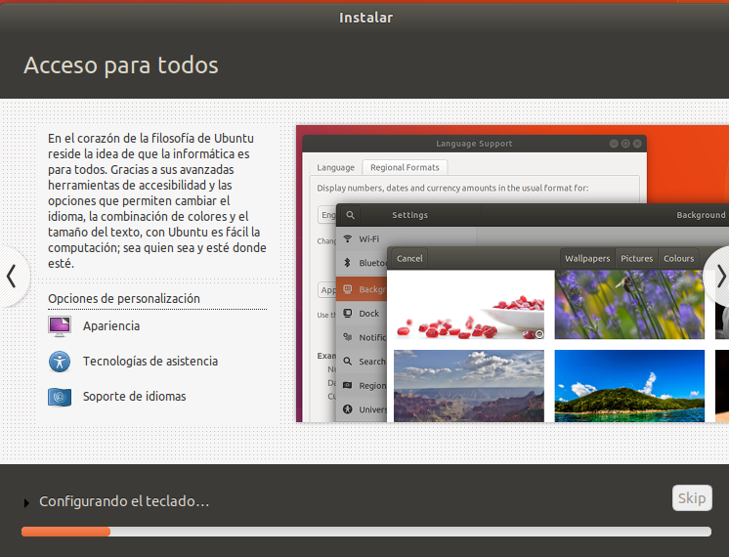The width and height of the screenshot is (729, 557).
Task: Click the Apariencia monitor icon
Action: [x=60, y=326]
